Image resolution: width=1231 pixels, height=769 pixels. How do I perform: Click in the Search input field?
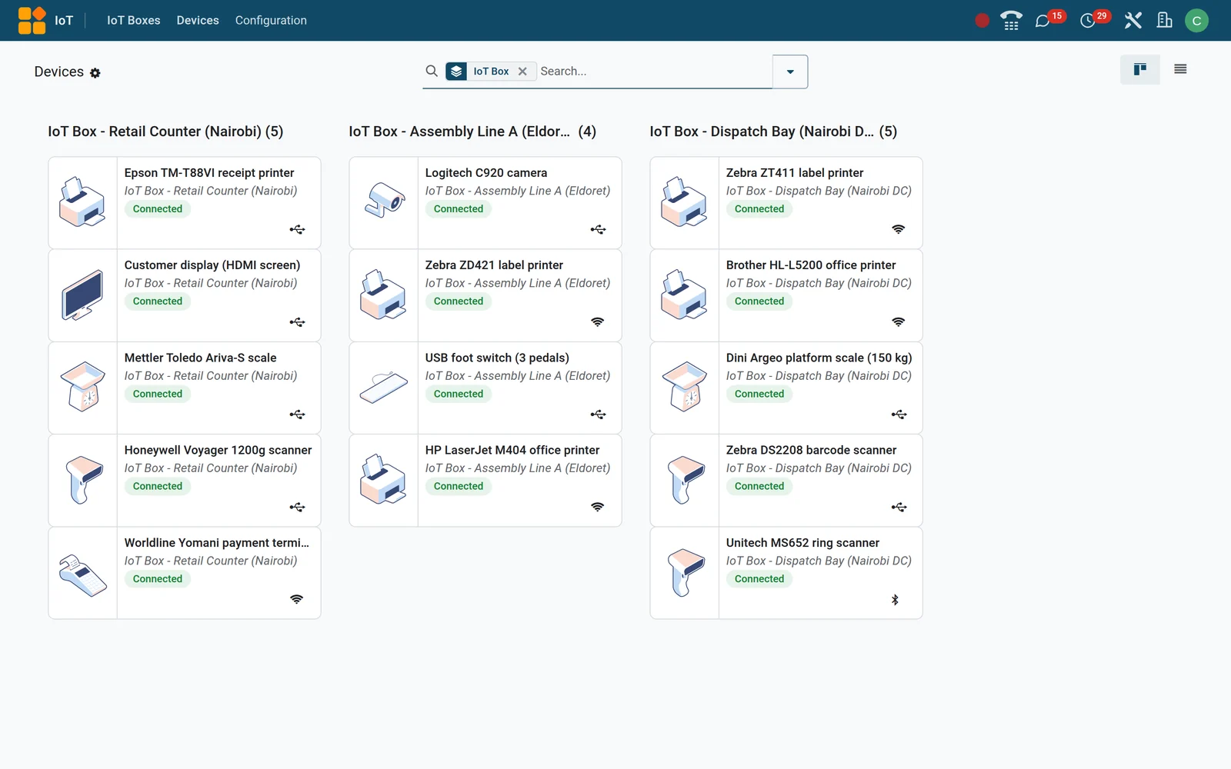[654, 72]
